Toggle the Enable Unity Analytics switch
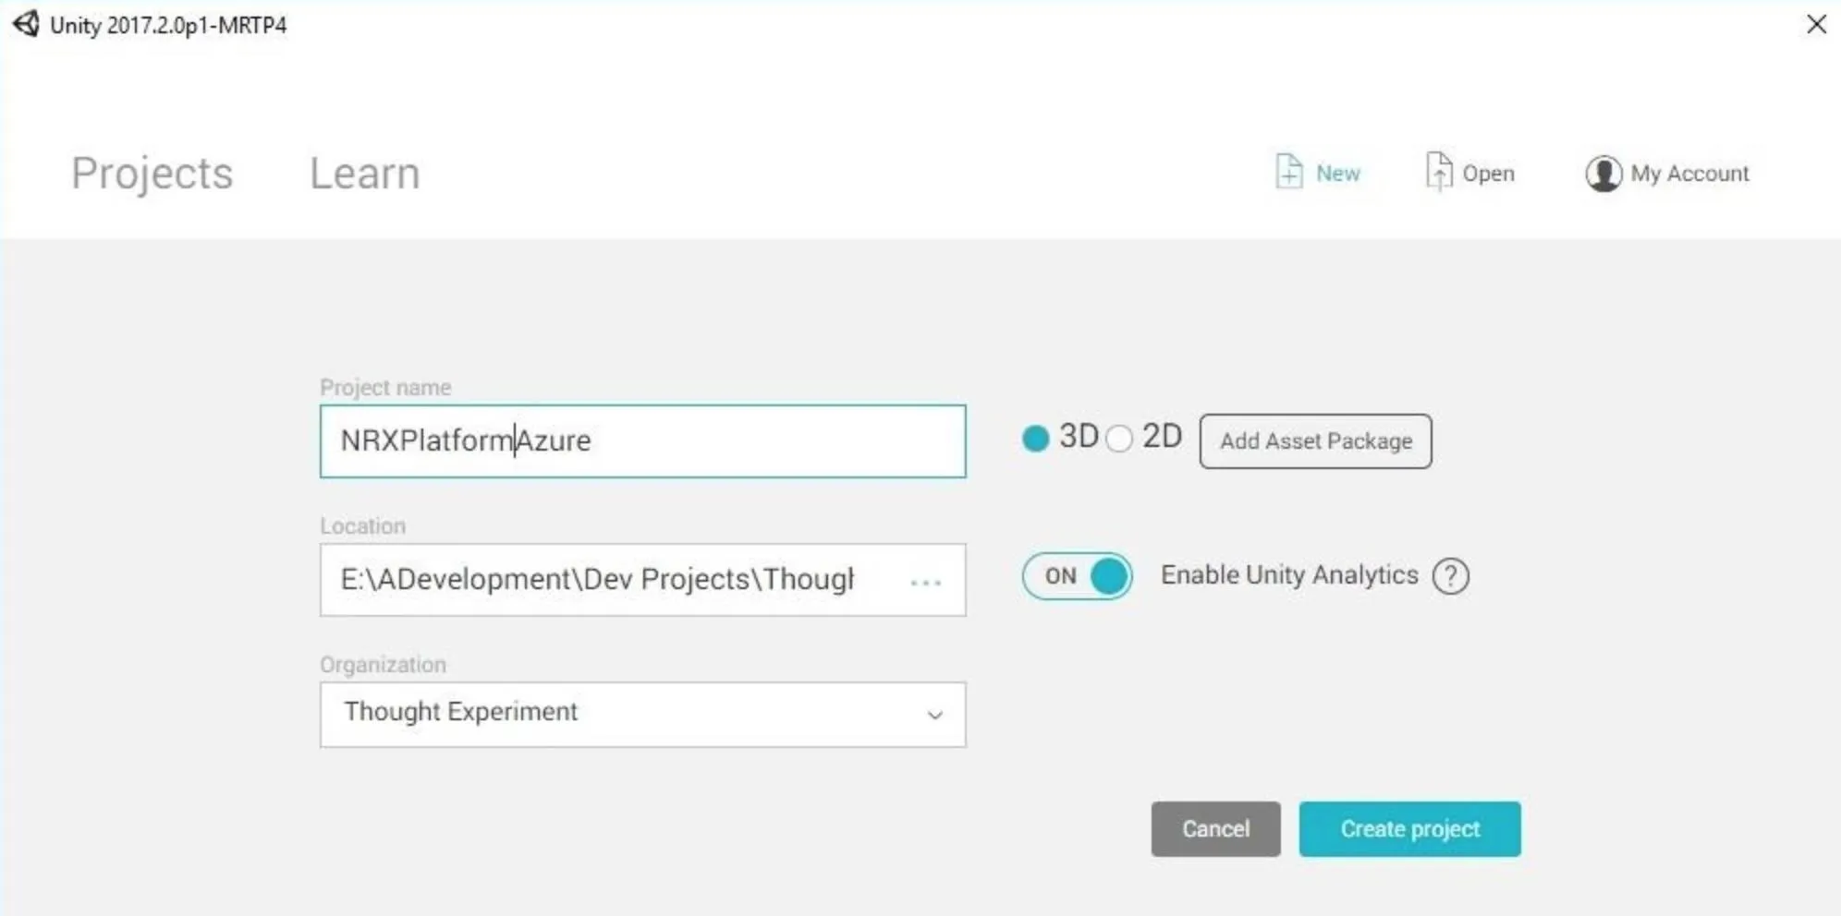 point(1077,576)
